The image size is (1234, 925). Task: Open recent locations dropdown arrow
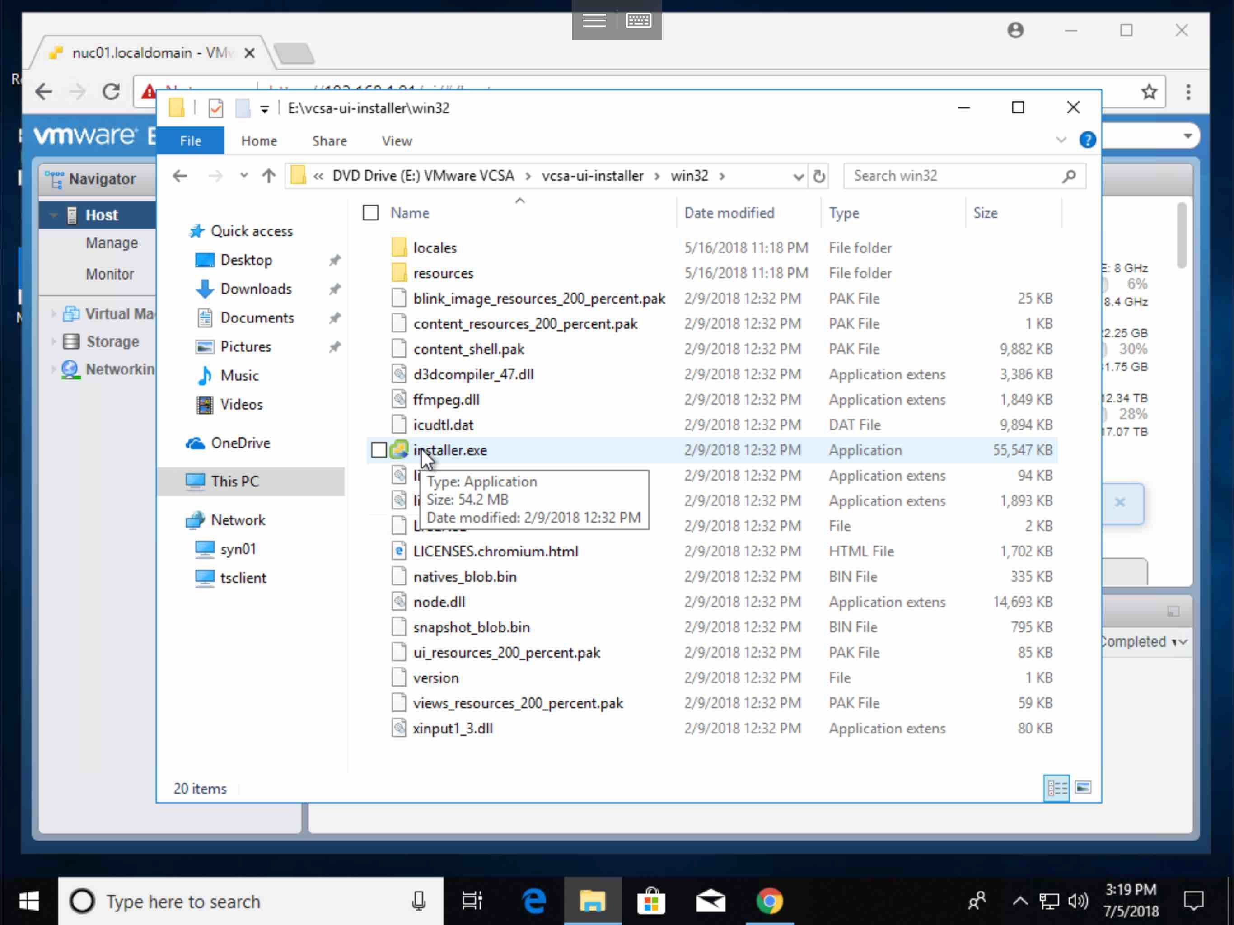[244, 176]
